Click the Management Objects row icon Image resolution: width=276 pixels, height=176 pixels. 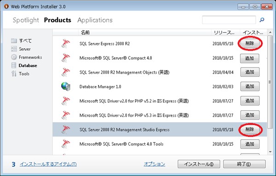point(66,72)
